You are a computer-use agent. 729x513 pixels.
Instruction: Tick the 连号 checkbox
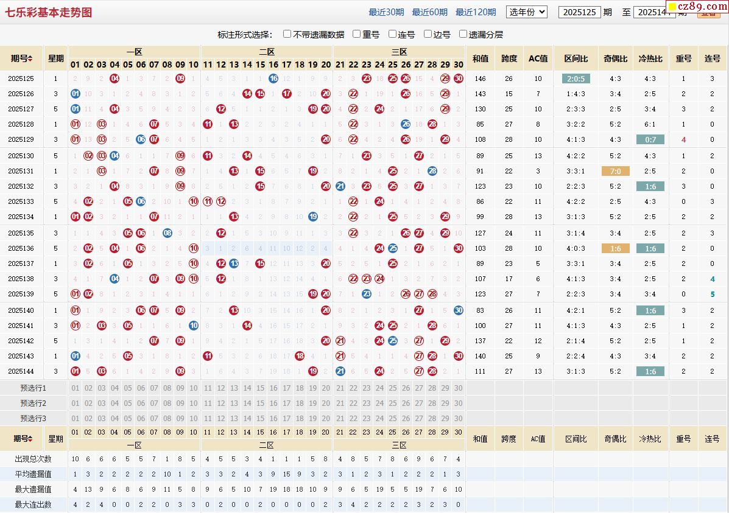click(x=392, y=35)
